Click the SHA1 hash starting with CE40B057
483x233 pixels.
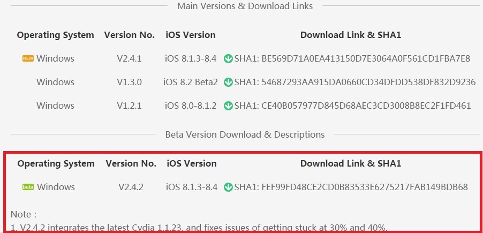click(366, 106)
